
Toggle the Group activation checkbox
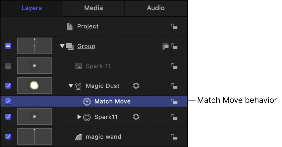pyautogui.click(x=8, y=46)
